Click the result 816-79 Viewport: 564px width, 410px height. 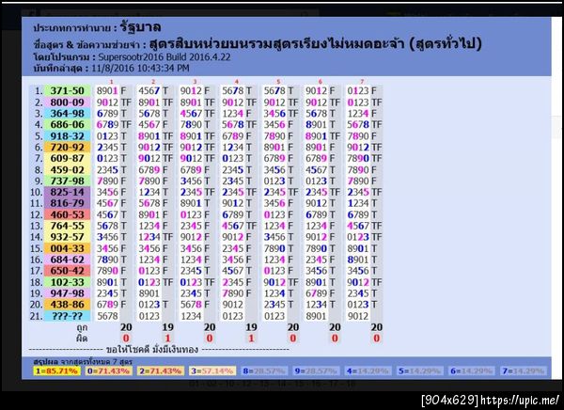[68, 203]
